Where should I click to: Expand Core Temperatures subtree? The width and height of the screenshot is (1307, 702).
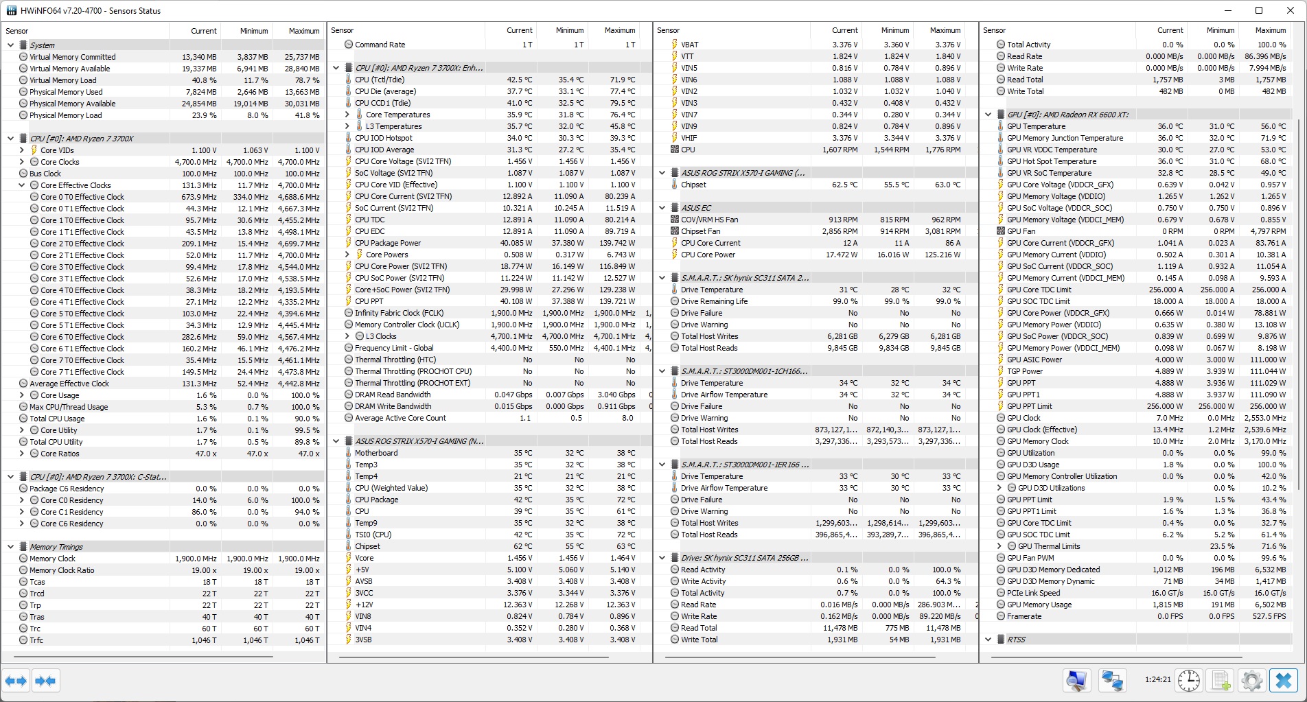[347, 115]
